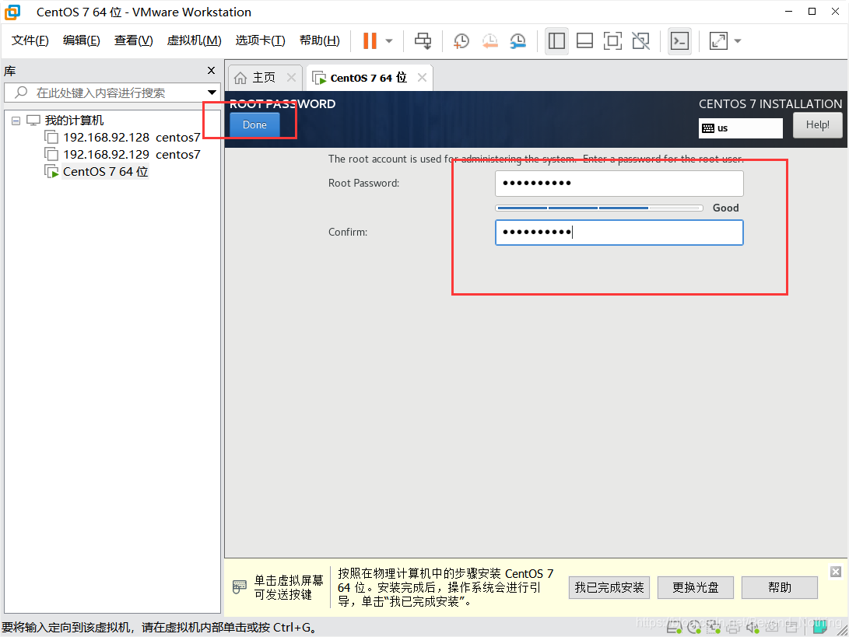Click the password strength bar
This screenshot has height=637, width=849.
coord(599,208)
